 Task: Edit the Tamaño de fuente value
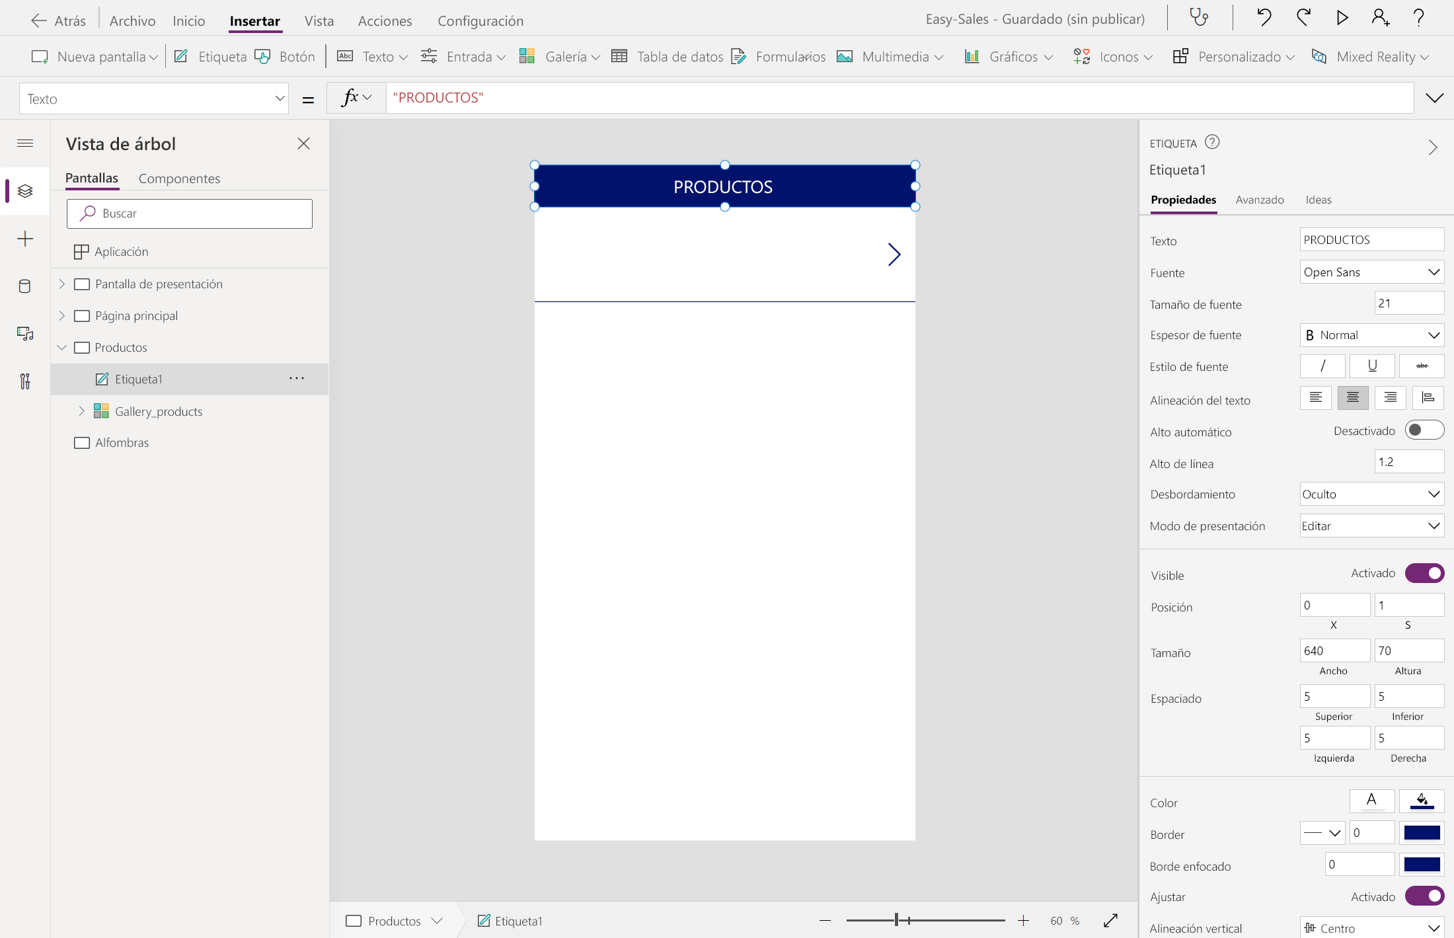1409,303
